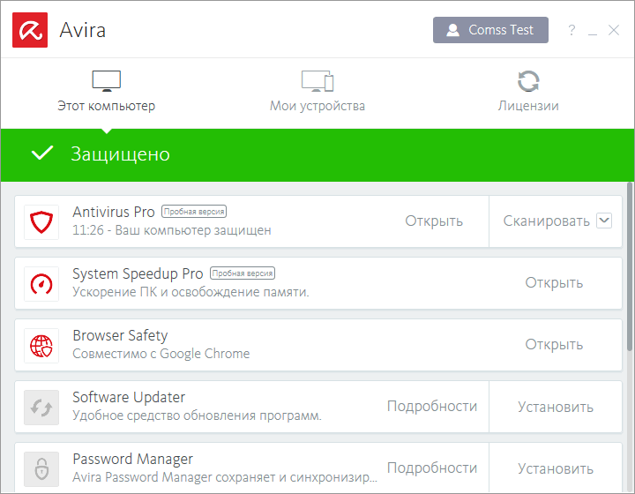Start scan with the Сканировать button
The height and width of the screenshot is (494, 635).
[546, 221]
